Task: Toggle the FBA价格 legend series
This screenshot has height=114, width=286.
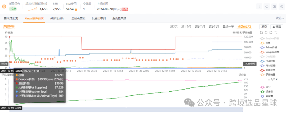Action: (x=267, y=61)
